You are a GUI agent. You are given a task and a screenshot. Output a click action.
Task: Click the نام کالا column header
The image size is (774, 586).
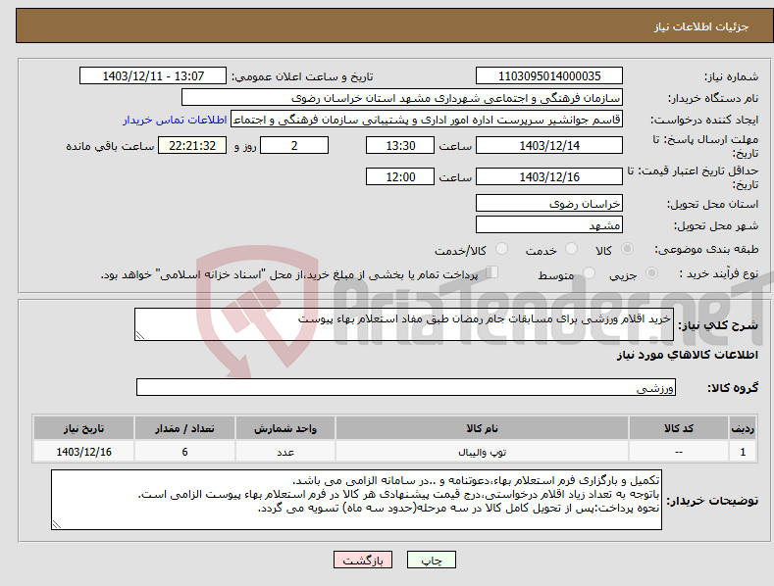(x=482, y=428)
